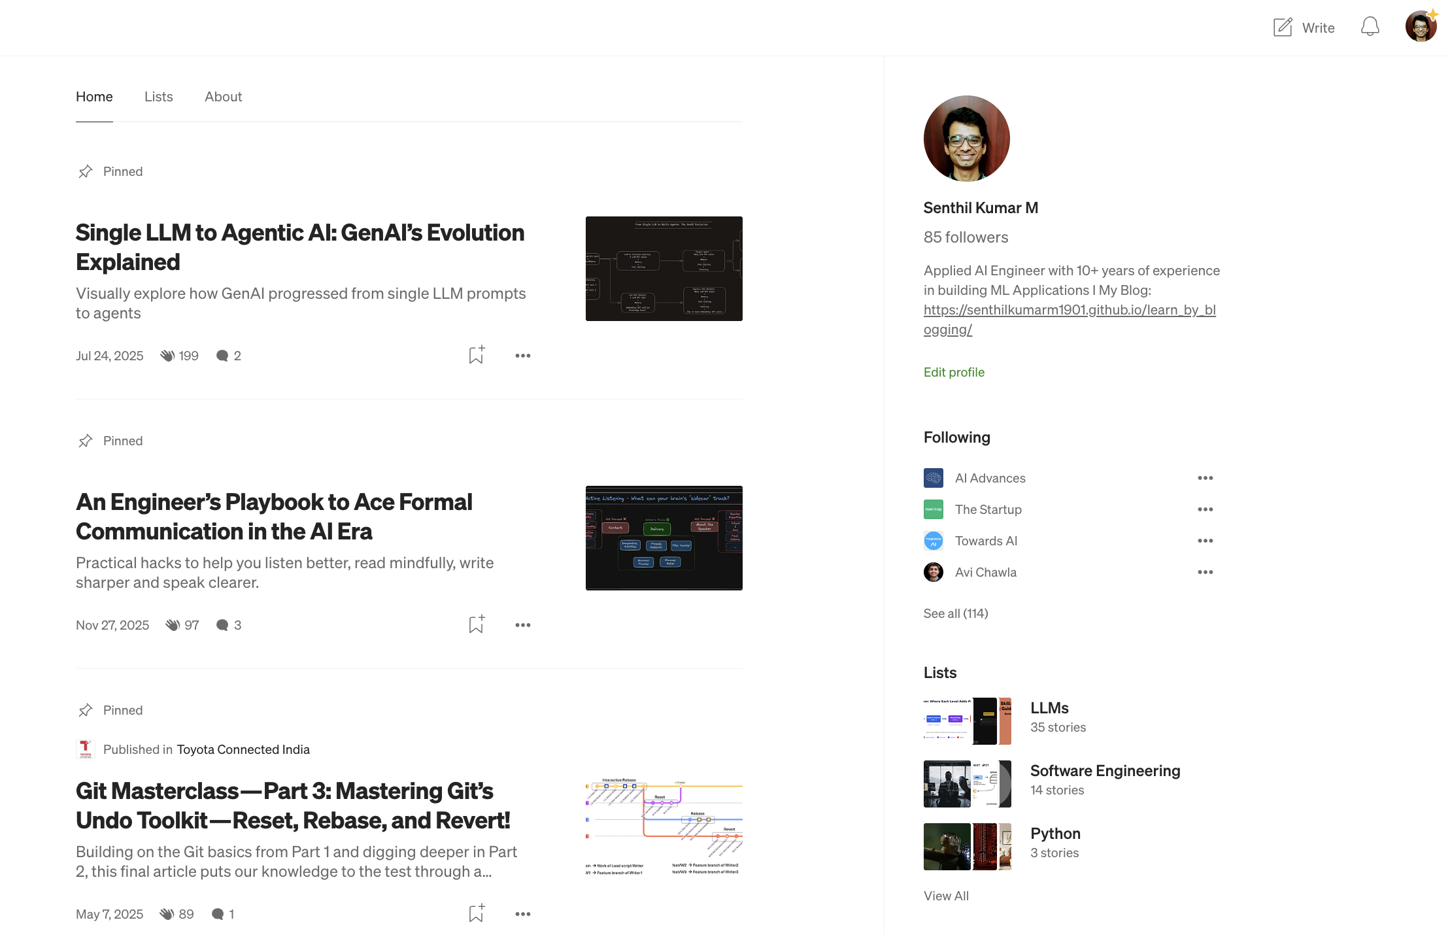This screenshot has height=935, width=1450.
Task: Click the profile avatar in top right corner
Action: tap(1420, 26)
